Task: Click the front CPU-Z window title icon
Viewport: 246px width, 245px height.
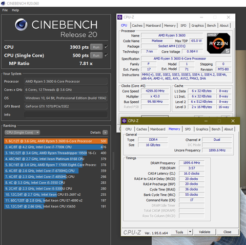Action: [x=125, y=121]
